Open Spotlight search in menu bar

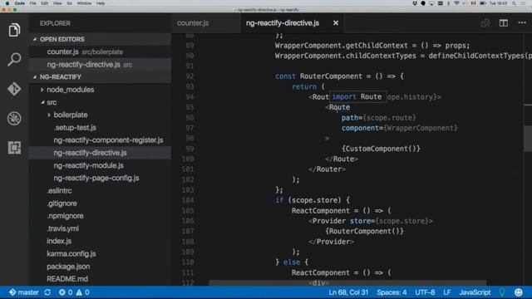pos(514,3)
